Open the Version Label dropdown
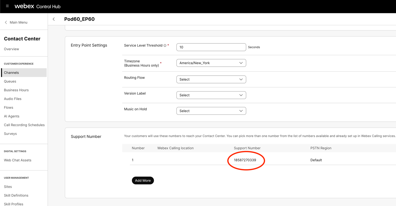 click(211, 95)
